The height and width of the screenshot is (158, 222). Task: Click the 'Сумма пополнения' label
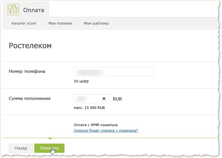click(30, 98)
